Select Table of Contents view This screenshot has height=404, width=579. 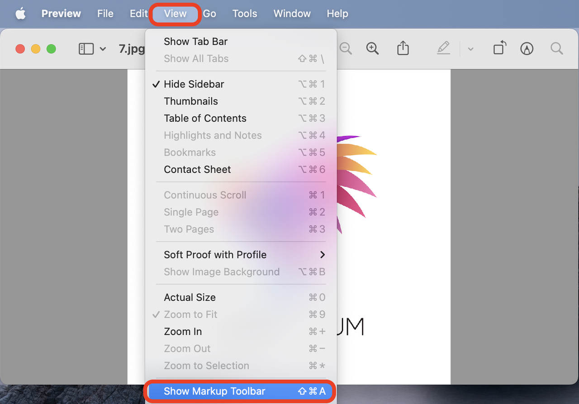click(241, 119)
